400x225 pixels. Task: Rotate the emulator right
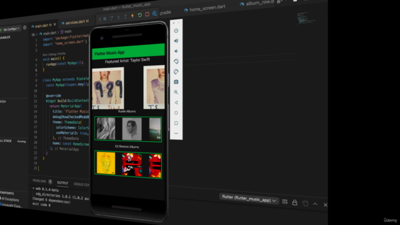tap(176, 72)
